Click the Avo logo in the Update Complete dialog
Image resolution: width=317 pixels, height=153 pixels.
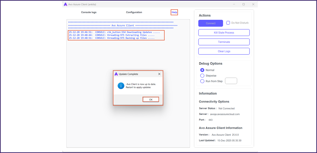(x=116, y=74)
